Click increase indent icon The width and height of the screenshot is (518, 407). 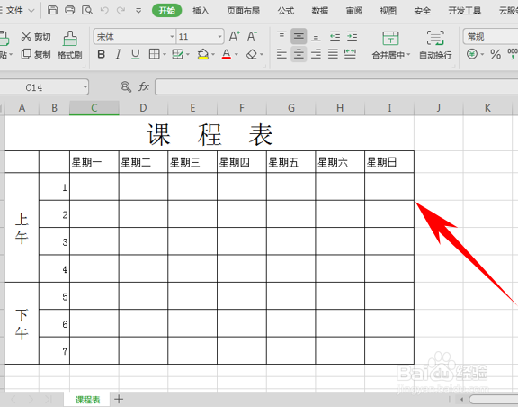coord(353,36)
